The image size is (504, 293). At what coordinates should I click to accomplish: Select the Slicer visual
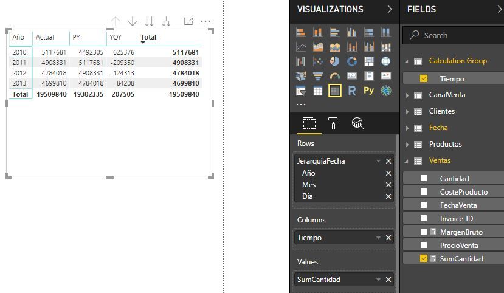coord(301,91)
